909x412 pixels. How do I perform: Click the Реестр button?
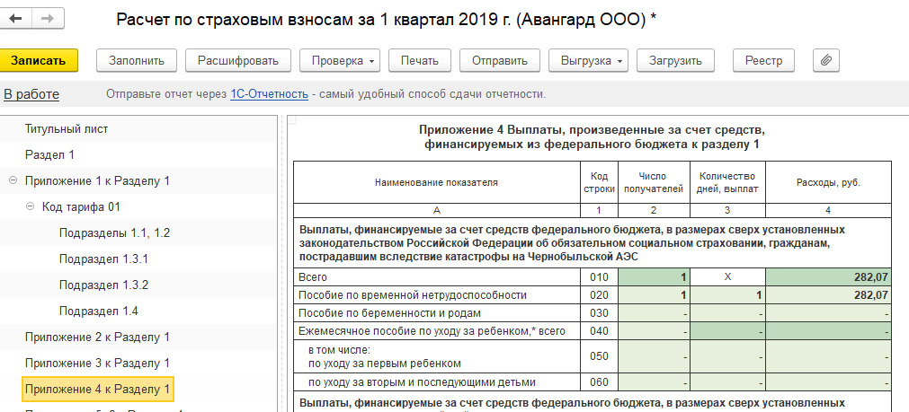[763, 61]
